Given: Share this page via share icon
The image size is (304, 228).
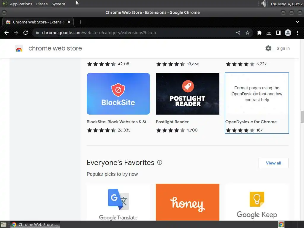Looking at the screenshot, I should (x=238, y=33).
